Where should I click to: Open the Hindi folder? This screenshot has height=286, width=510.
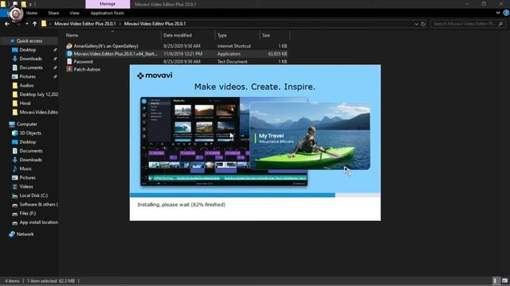pos(25,103)
